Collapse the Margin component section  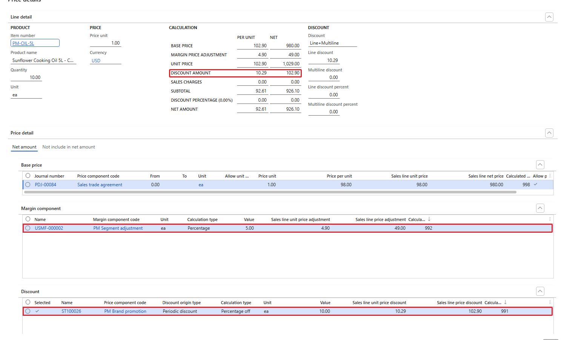click(540, 208)
